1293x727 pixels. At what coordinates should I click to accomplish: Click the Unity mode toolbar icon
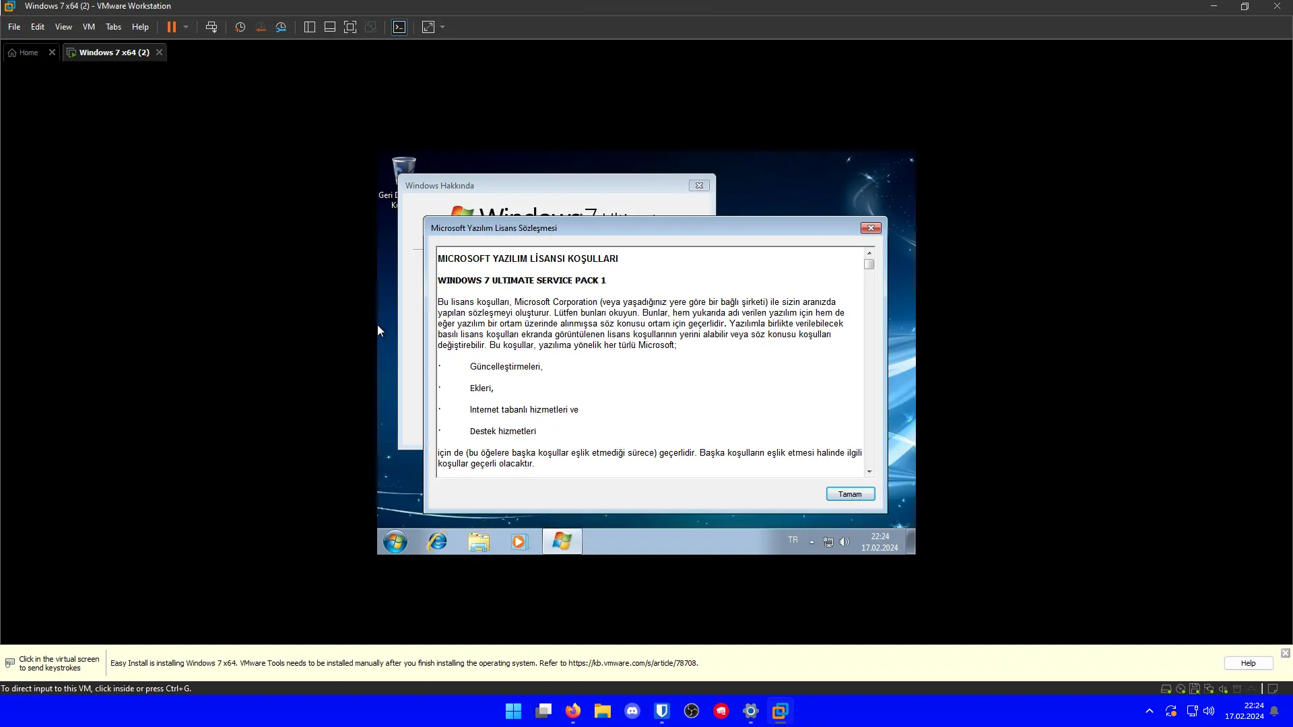tap(370, 27)
